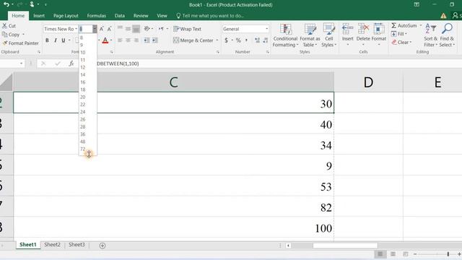This screenshot has height=260, width=462.
Task: Open the Cell Styles gallery
Action: click(x=329, y=35)
